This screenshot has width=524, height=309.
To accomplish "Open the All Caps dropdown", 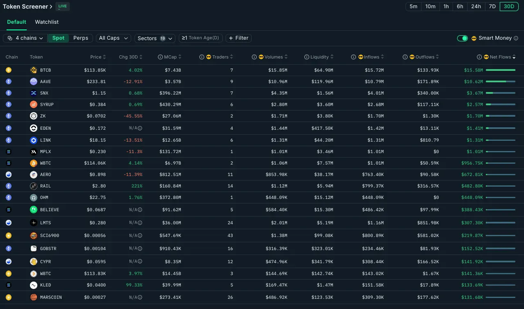I will [x=113, y=38].
